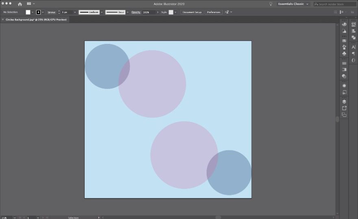Expand the Uniform stroke profile dropdown

[x=102, y=12]
